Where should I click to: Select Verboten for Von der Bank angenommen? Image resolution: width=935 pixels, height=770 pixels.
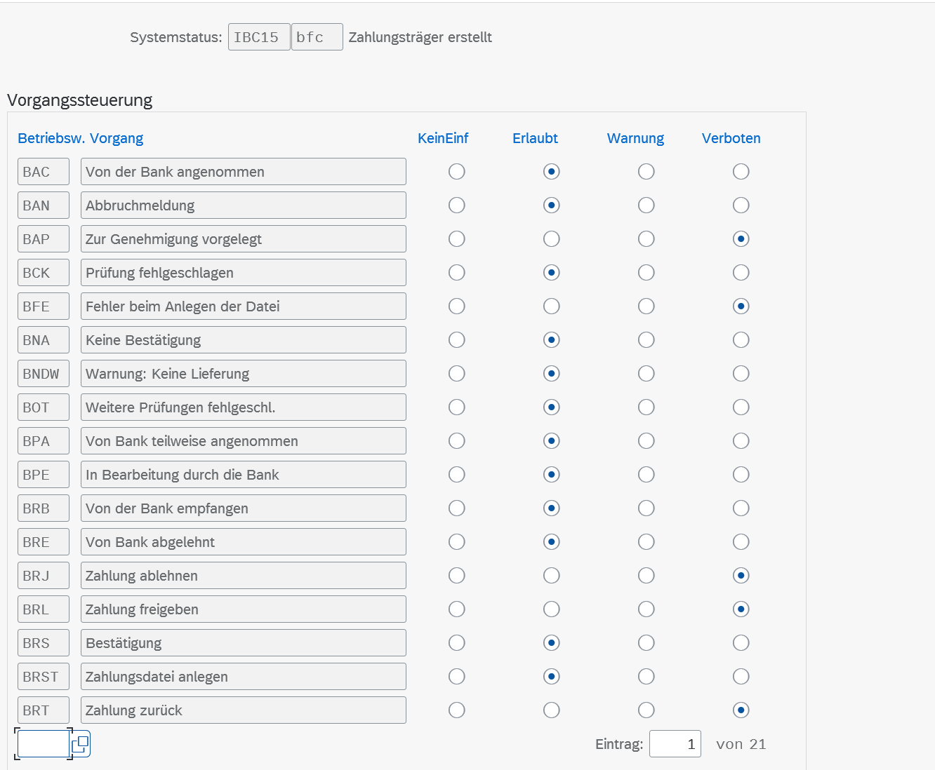(741, 172)
